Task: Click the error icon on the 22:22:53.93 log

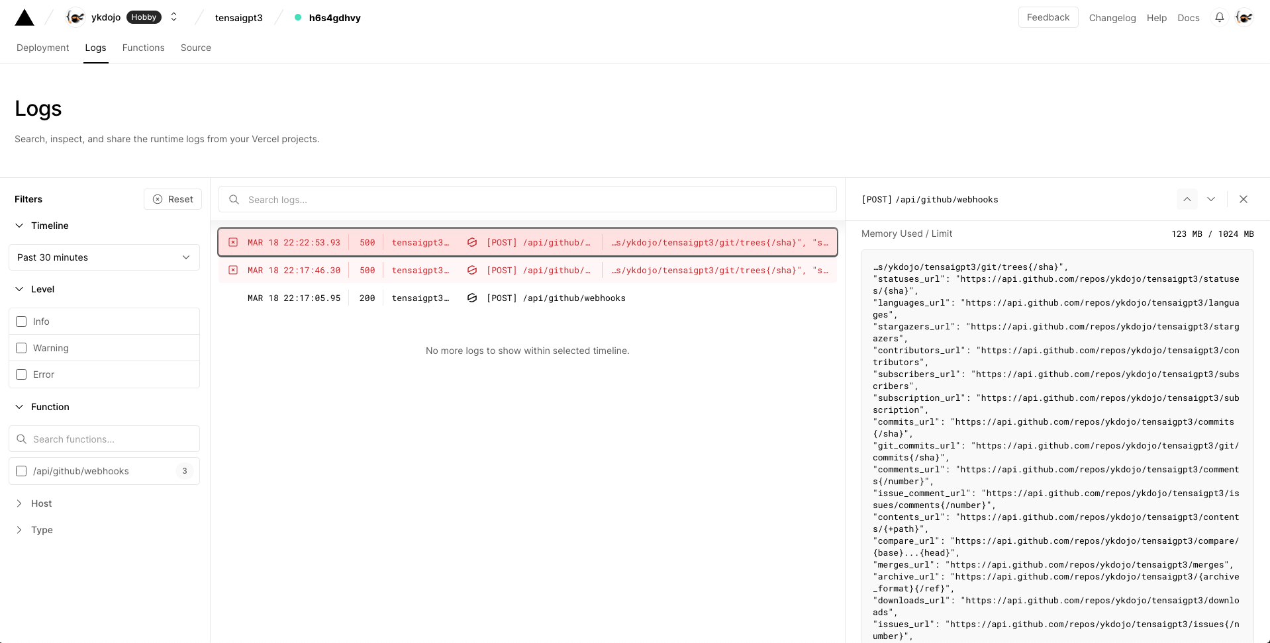Action: tap(233, 242)
